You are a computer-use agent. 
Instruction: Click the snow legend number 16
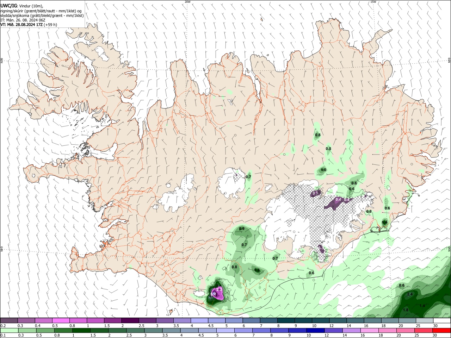tap(366, 326)
